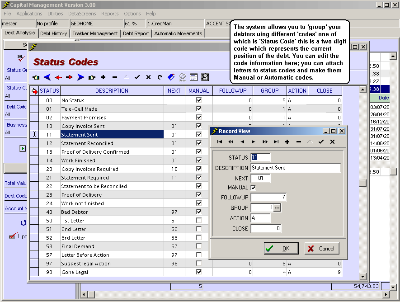The height and width of the screenshot is (302, 400).
Task: Click the Status Codes grid scroll up arrow
Action: pos(362,90)
